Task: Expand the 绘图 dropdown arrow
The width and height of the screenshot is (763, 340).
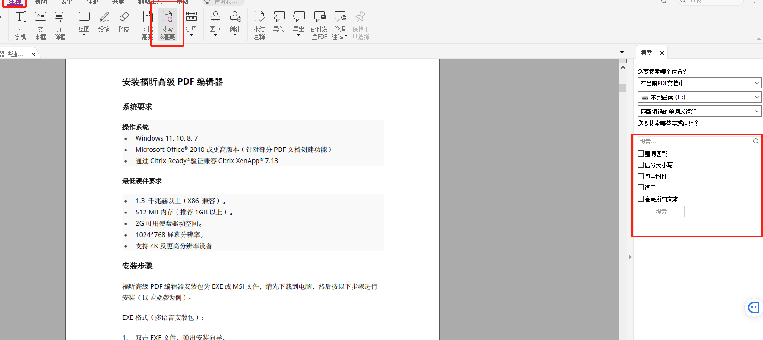Action: [84, 35]
